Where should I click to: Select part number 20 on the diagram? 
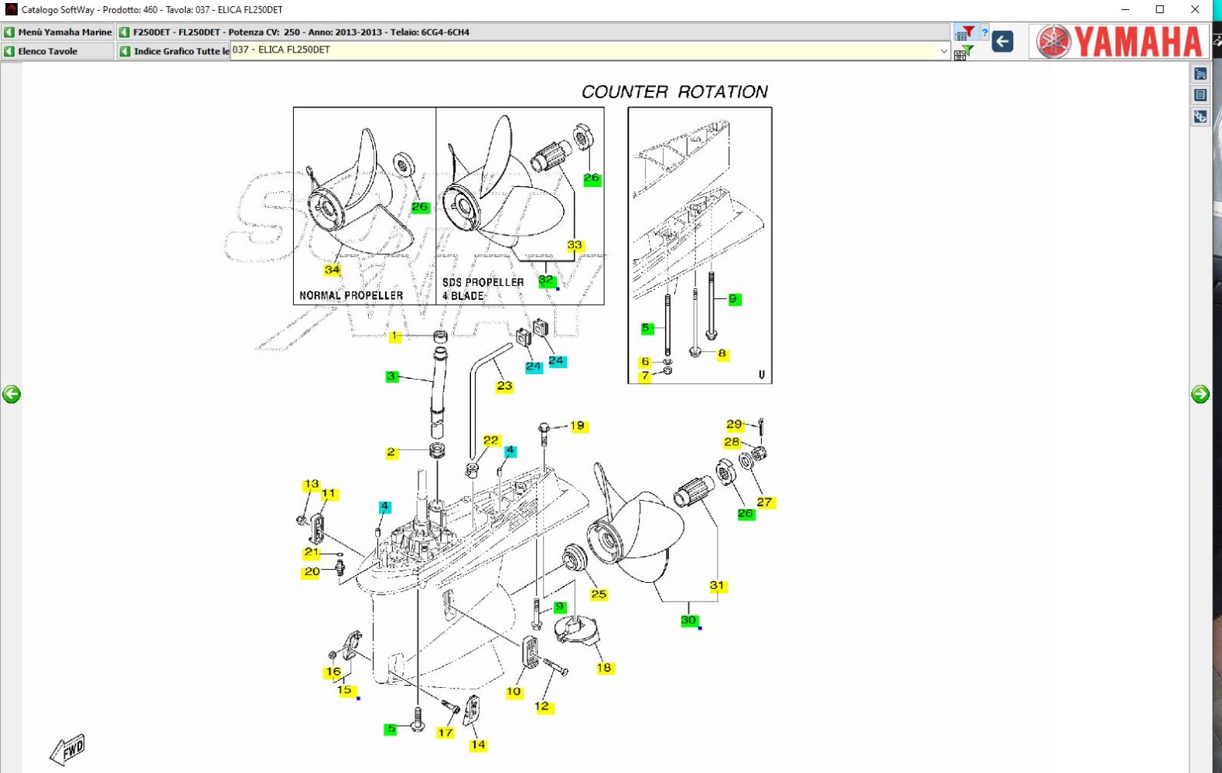(312, 572)
